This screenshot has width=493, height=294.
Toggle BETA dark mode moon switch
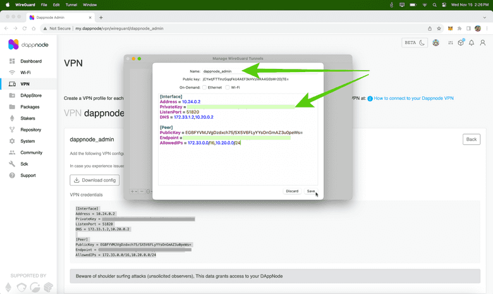point(416,42)
